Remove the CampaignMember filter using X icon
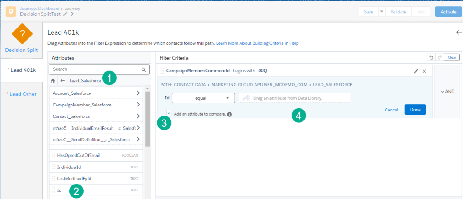Screen dimensions: 463x199 [x=424, y=71]
